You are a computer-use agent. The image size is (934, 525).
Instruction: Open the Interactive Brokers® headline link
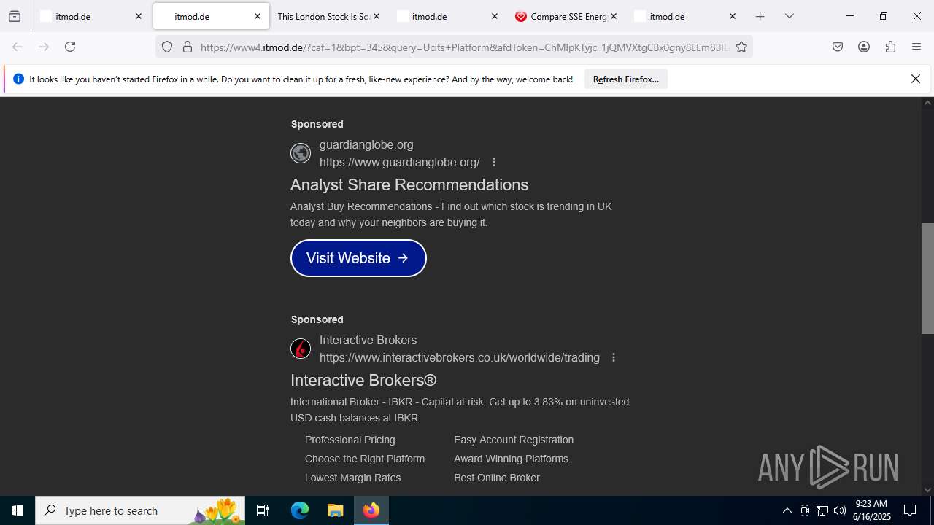pyautogui.click(x=363, y=380)
